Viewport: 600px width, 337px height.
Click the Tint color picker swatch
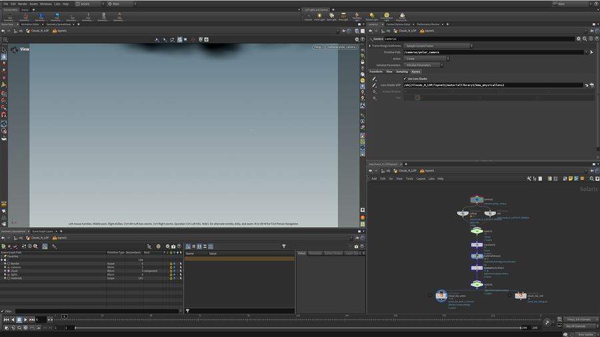pyautogui.click(x=417, y=98)
